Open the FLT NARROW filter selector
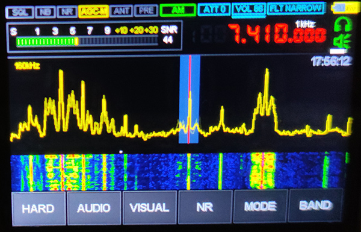 coord(296,9)
